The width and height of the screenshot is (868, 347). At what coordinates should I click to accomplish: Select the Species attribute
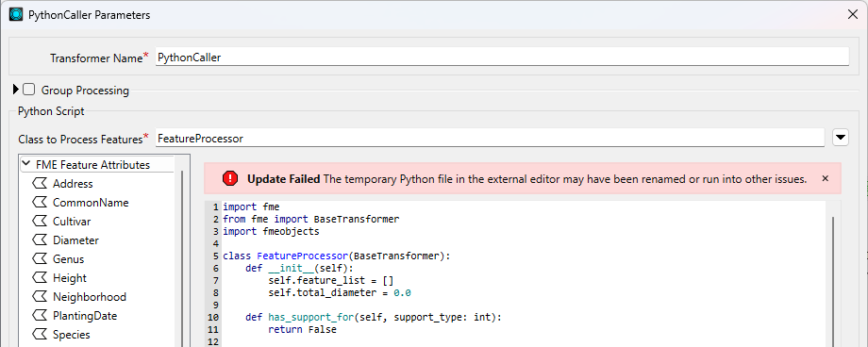[72, 335]
